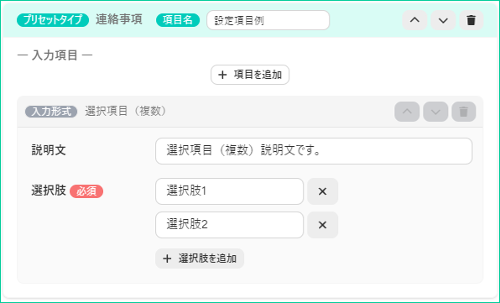This screenshot has width=500, height=303.
Task: Click the プリセットタイプ badge
Action: (53, 20)
